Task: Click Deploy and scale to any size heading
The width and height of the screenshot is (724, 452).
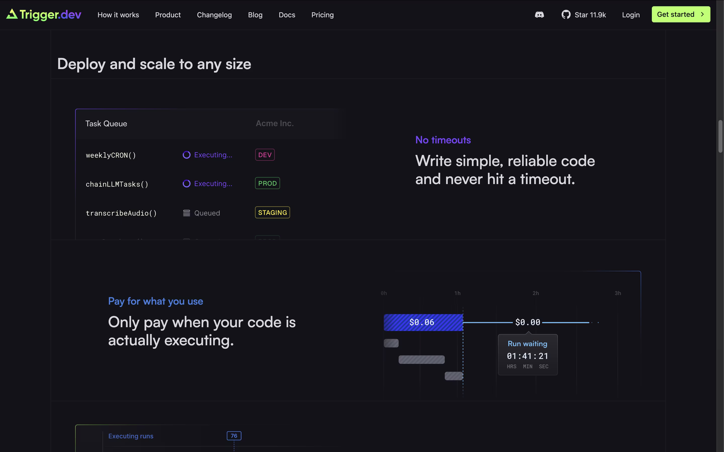Action: 154,64
